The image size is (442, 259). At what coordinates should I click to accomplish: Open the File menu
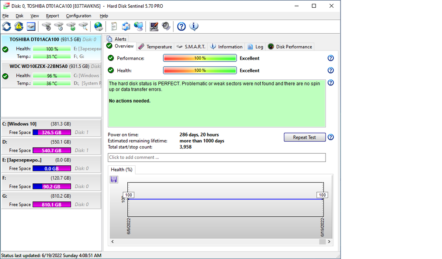[x=5, y=16]
